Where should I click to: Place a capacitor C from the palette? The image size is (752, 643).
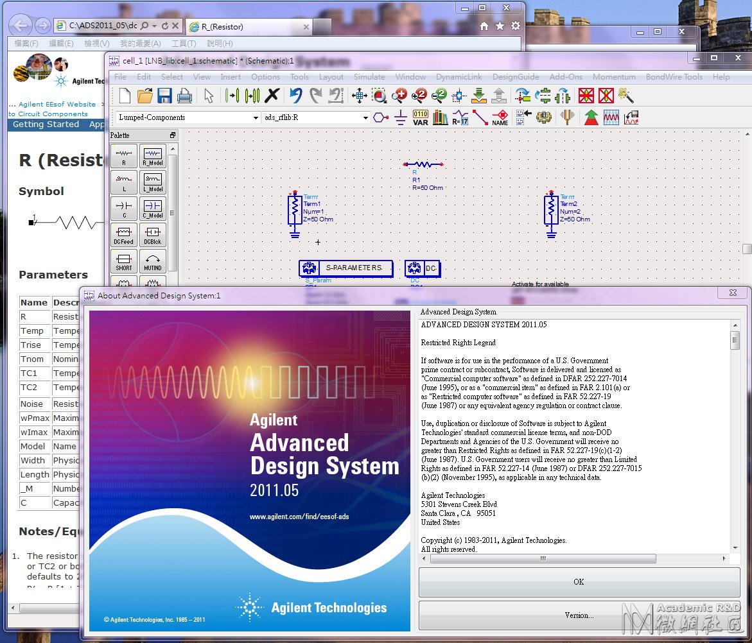point(124,209)
